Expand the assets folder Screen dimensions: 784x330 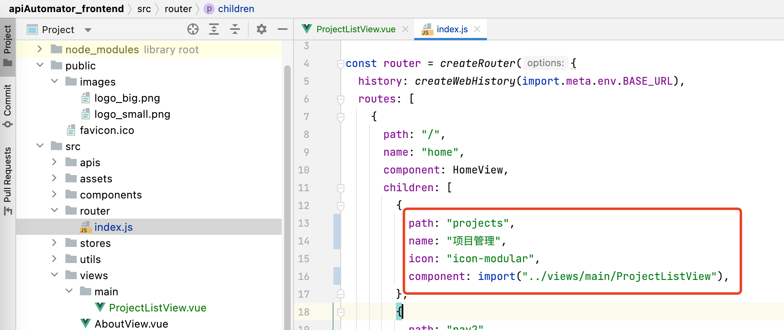pos(54,178)
